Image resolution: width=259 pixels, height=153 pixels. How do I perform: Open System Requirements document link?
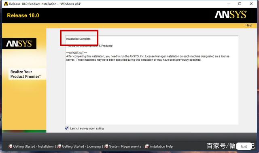pos(125,147)
